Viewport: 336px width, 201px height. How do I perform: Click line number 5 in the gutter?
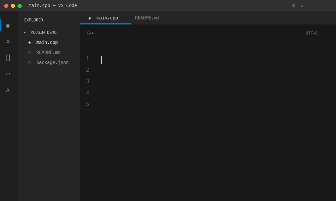point(87,104)
